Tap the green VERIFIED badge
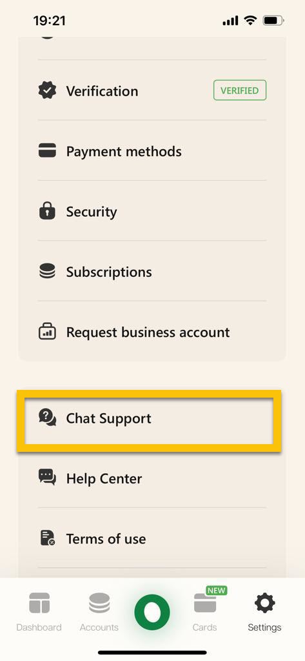The image size is (305, 661). (x=240, y=90)
